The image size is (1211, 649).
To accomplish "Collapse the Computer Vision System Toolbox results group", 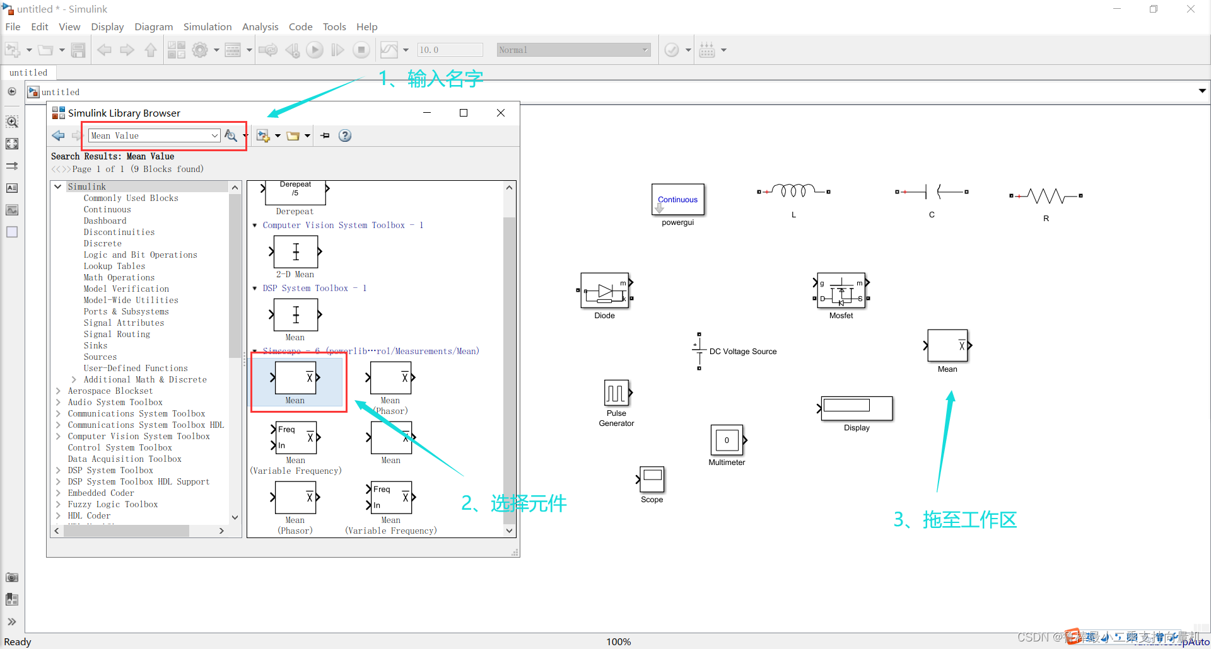I will coord(255,225).
